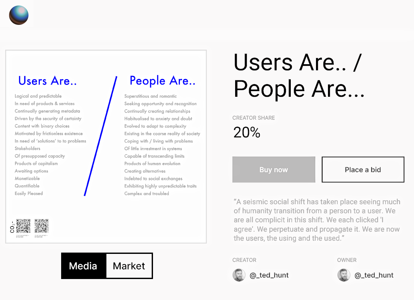Switch to the Media tab

(x=83, y=266)
